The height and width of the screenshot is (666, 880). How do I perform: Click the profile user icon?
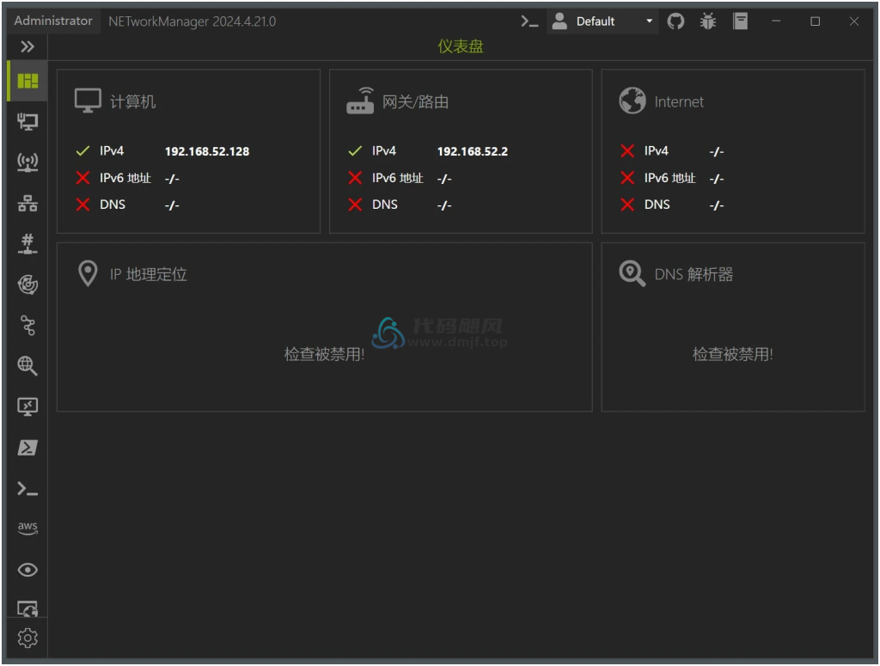(x=559, y=21)
